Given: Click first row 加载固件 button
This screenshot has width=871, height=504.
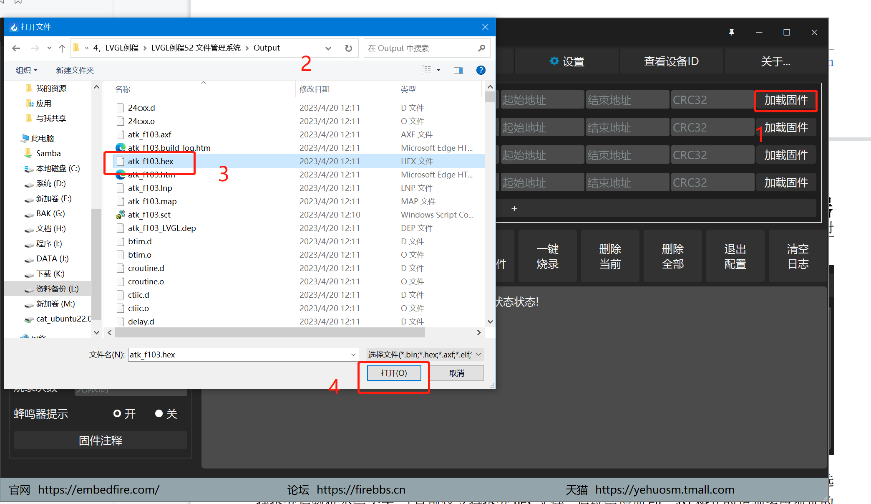Looking at the screenshot, I should coord(786,100).
